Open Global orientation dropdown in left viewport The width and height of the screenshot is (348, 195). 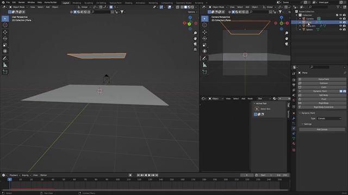84,7
